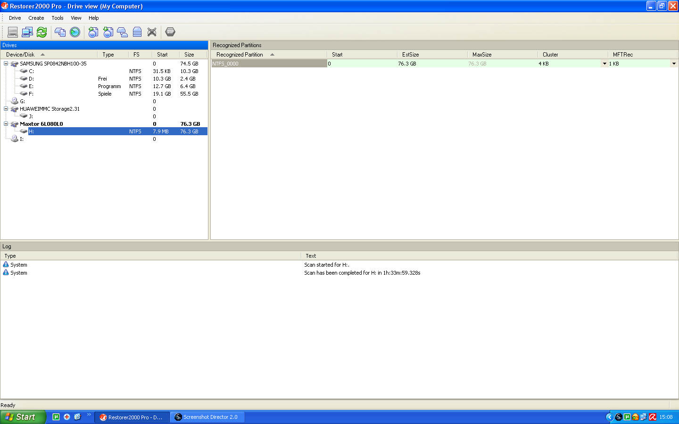Click the 'Scan has been completed' log entry
This screenshot has width=679, height=424.
(x=362, y=273)
